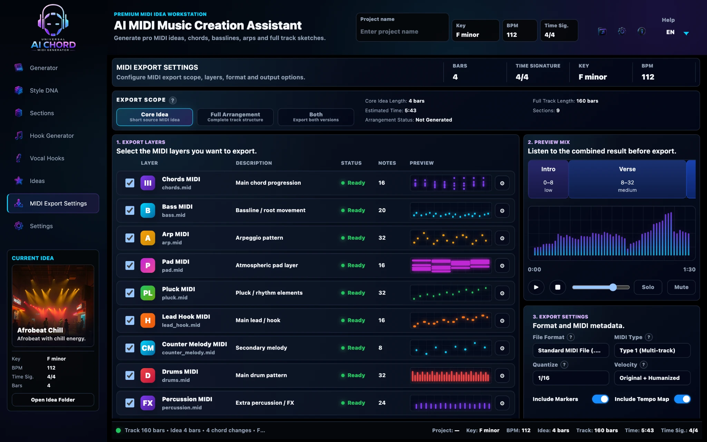Open the MIDI Type dropdown
Viewport: 707px width, 442px height.
pyautogui.click(x=652, y=350)
